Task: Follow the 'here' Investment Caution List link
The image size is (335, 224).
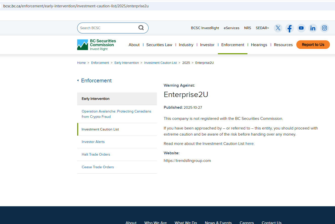Action: point(249,144)
